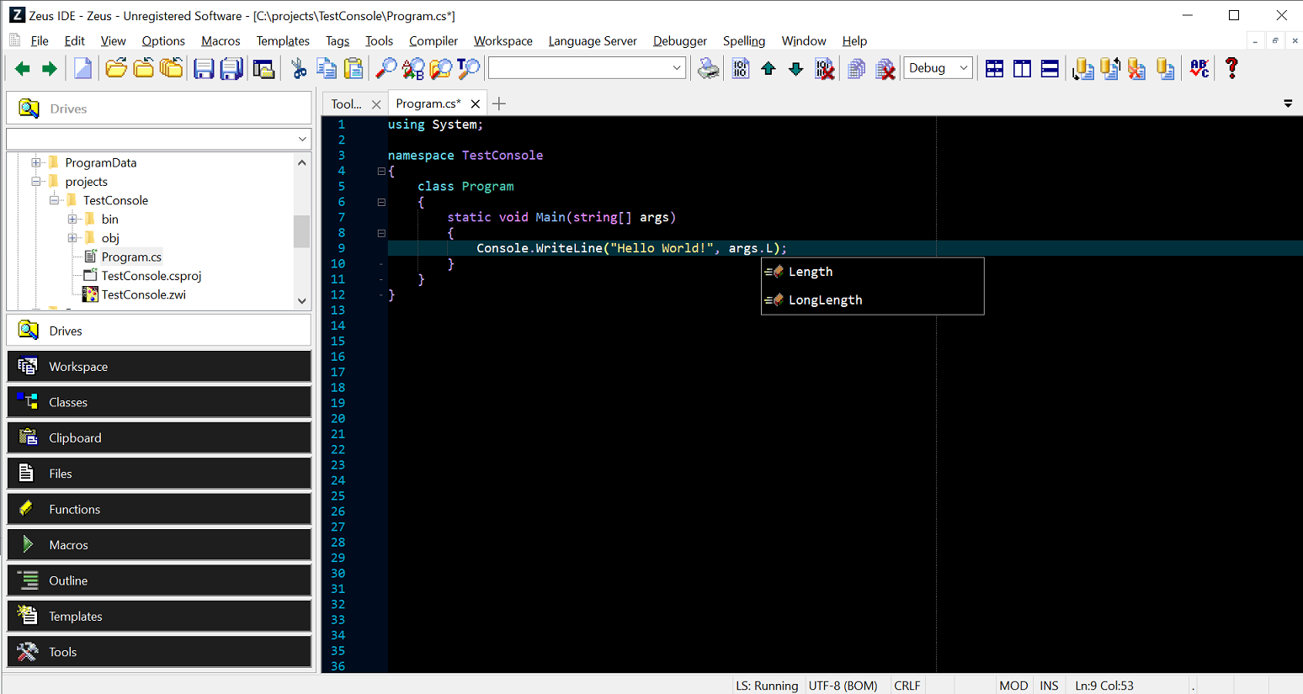
Task: Click the printer icon
Action: (x=709, y=69)
